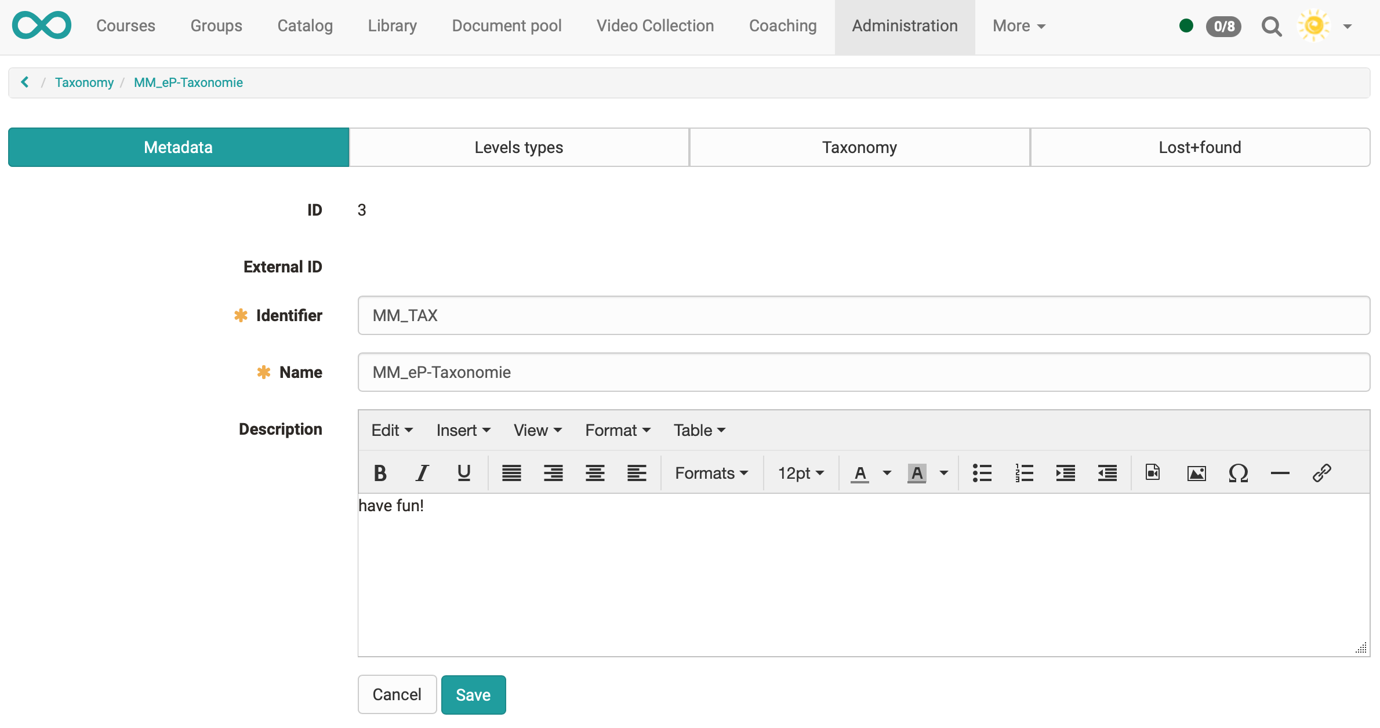Open the search function
This screenshot has height=728, width=1380.
click(x=1271, y=26)
